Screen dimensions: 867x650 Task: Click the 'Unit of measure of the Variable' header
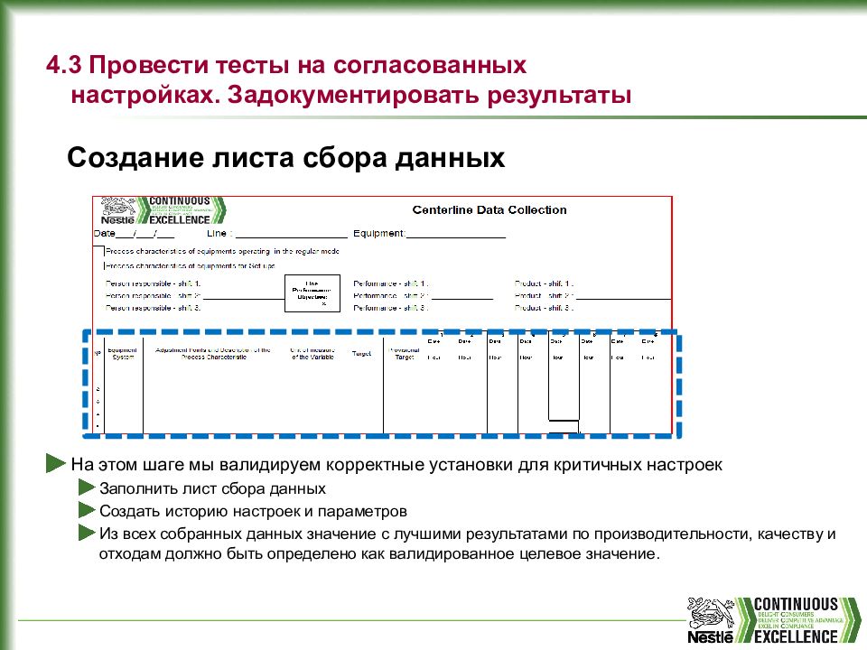[x=313, y=354]
